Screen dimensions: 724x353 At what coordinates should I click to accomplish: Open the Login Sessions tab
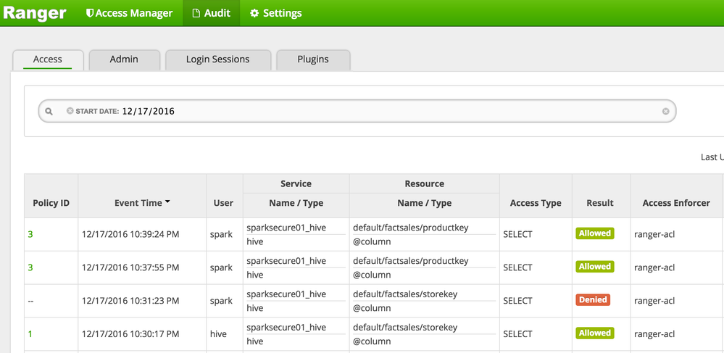click(x=217, y=59)
